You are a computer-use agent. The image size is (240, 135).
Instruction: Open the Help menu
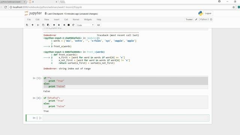pyautogui.click(x=99, y=19)
